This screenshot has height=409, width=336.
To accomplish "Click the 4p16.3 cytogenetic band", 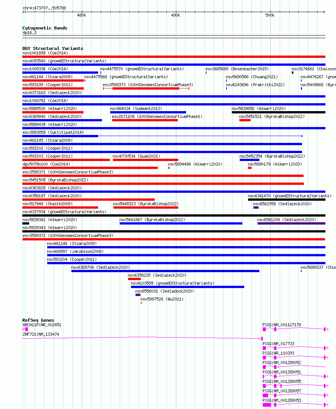I will tap(174, 37).
